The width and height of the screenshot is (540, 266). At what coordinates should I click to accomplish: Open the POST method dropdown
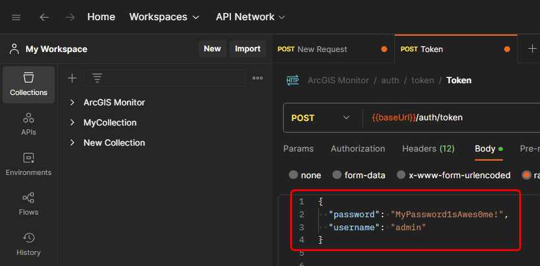tap(320, 118)
